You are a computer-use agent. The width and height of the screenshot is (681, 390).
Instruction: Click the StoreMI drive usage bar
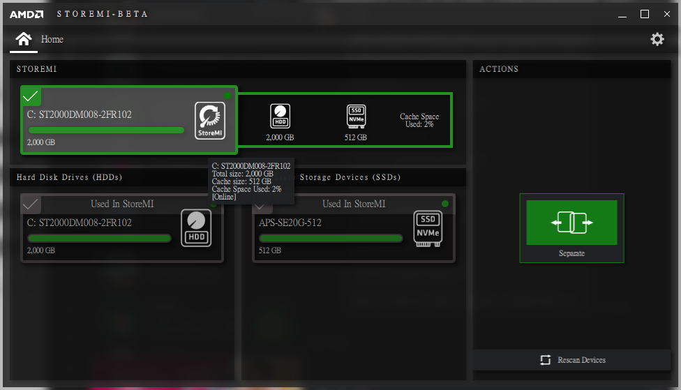(x=106, y=130)
